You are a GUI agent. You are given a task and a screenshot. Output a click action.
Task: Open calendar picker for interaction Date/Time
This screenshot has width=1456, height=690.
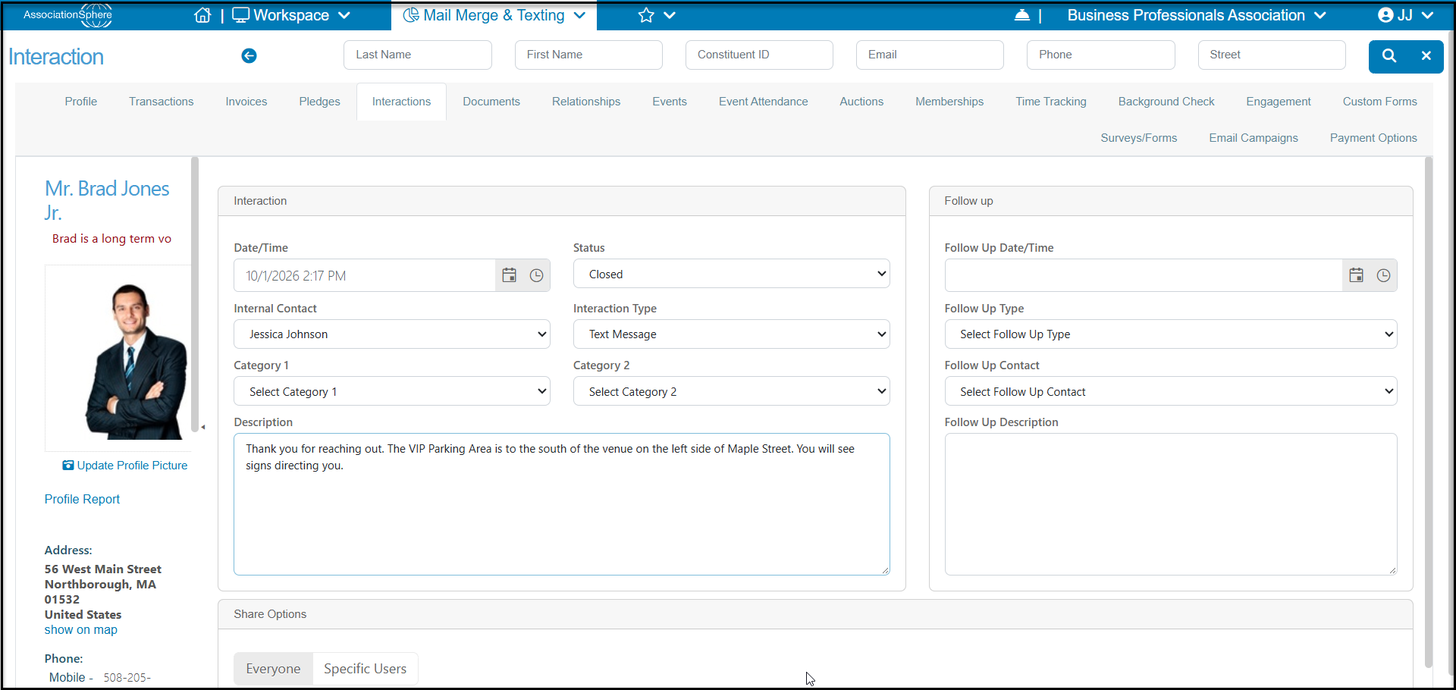pyautogui.click(x=510, y=275)
